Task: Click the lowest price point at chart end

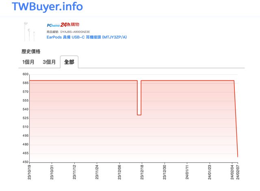Action: 238,156
